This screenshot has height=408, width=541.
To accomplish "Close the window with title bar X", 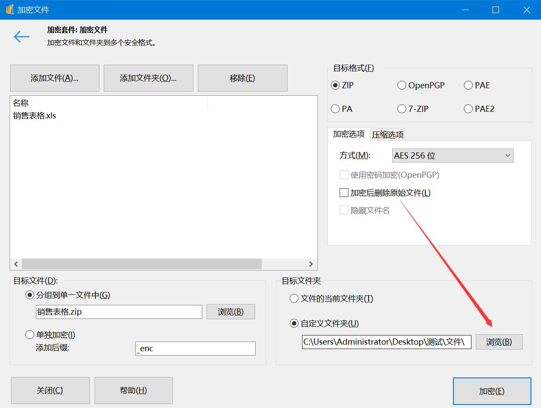I will [x=526, y=10].
